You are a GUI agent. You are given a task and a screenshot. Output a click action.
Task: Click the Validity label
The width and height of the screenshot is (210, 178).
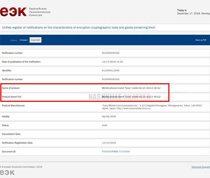6,116
